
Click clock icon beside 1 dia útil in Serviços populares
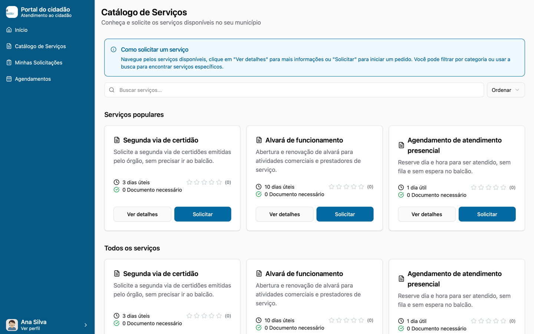pos(401,187)
